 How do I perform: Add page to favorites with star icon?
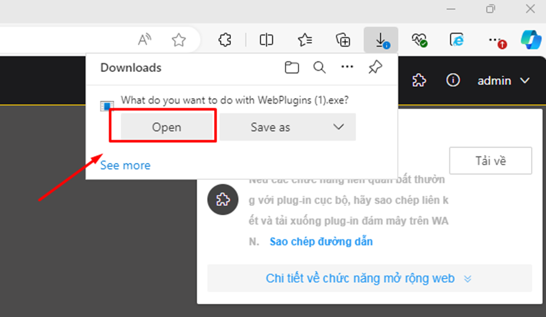click(x=179, y=40)
